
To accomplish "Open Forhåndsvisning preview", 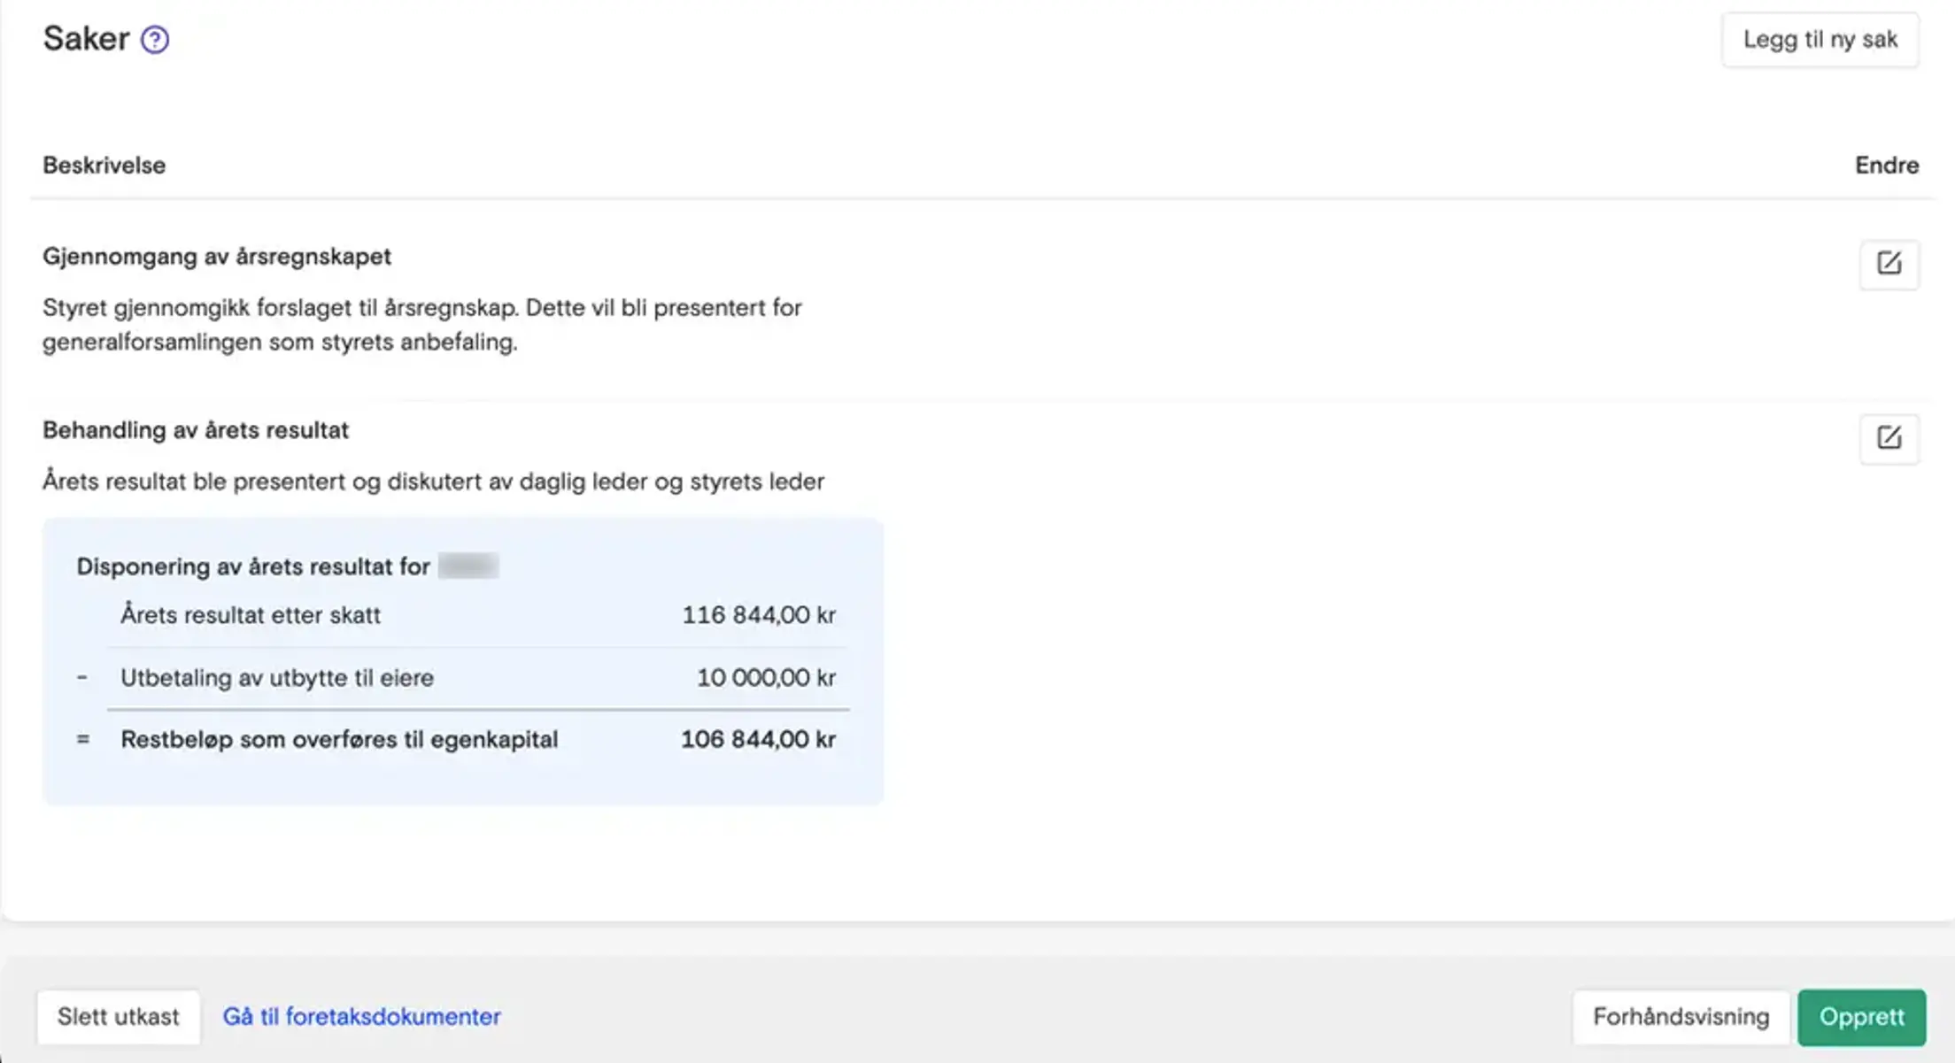I will pyautogui.click(x=1681, y=1017).
